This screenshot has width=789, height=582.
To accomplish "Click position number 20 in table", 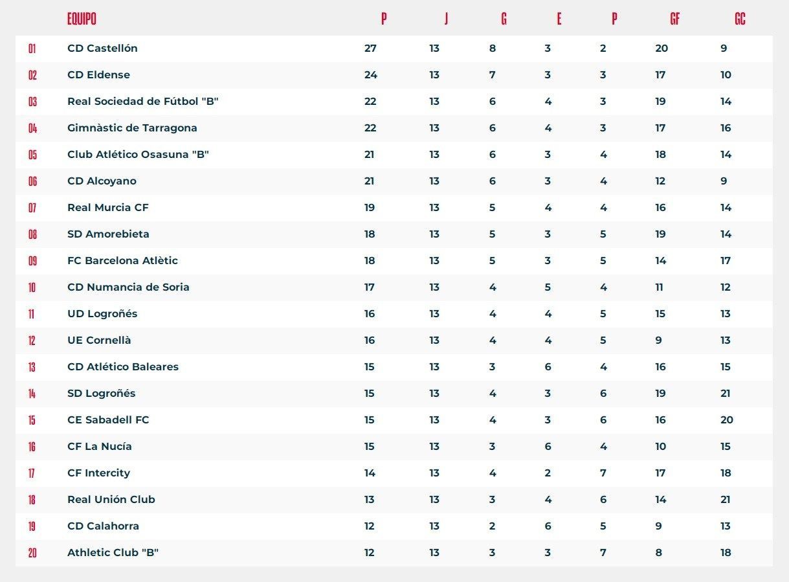I will click(x=32, y=553).
